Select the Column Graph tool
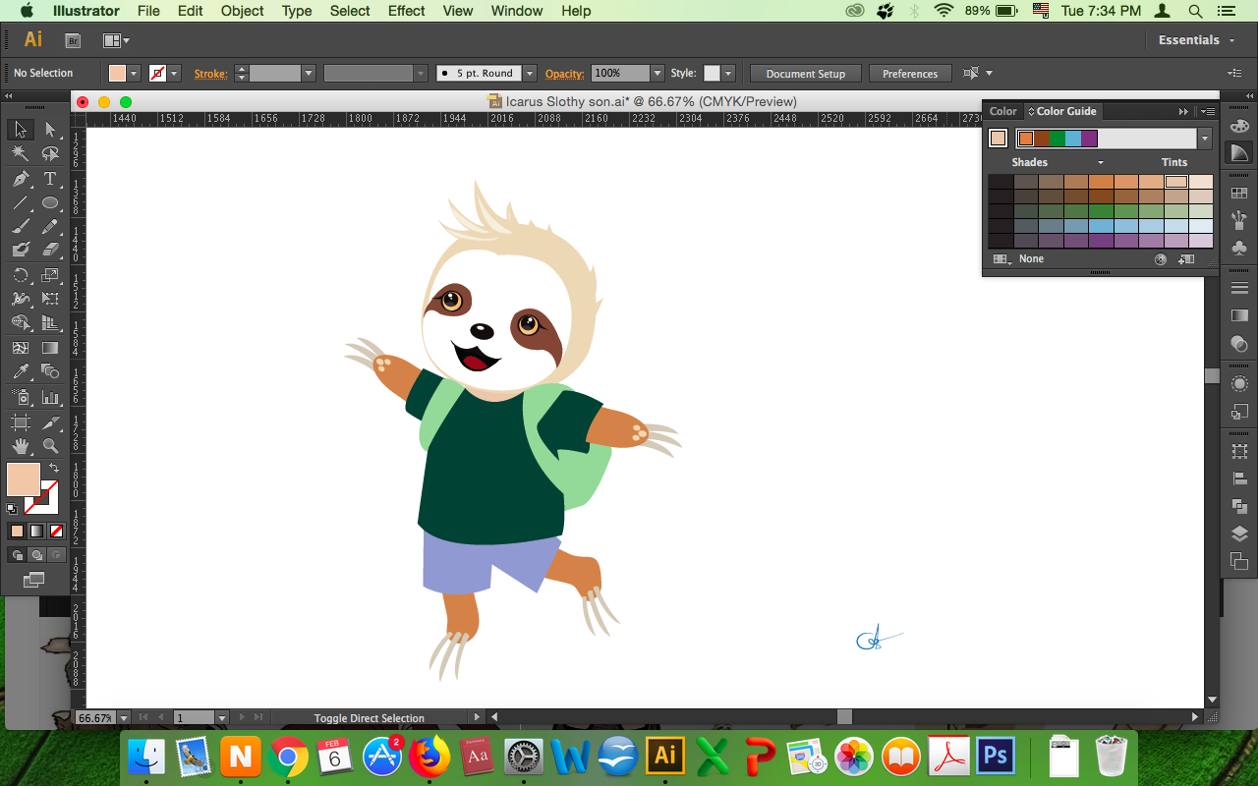1258x786 pixels. coord(50,397)
